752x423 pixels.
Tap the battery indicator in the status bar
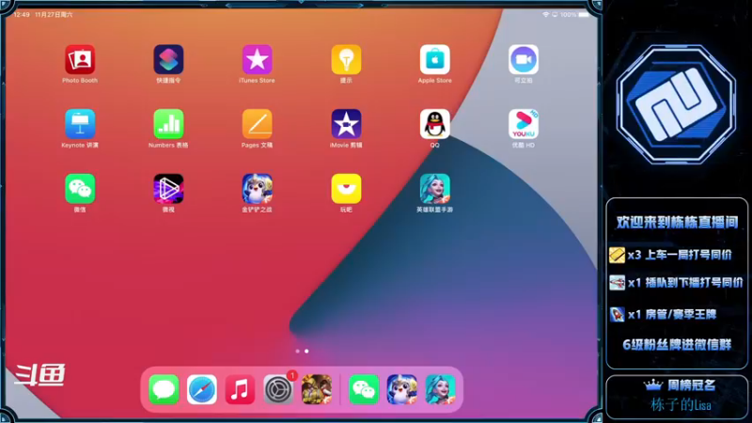[584, 15]
